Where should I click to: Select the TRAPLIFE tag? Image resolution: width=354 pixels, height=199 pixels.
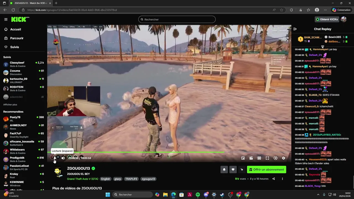tap(131, 179)
